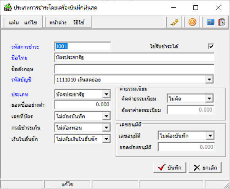Uncheck the ใช้รับชำระได้ checkbox

point(211,46)
